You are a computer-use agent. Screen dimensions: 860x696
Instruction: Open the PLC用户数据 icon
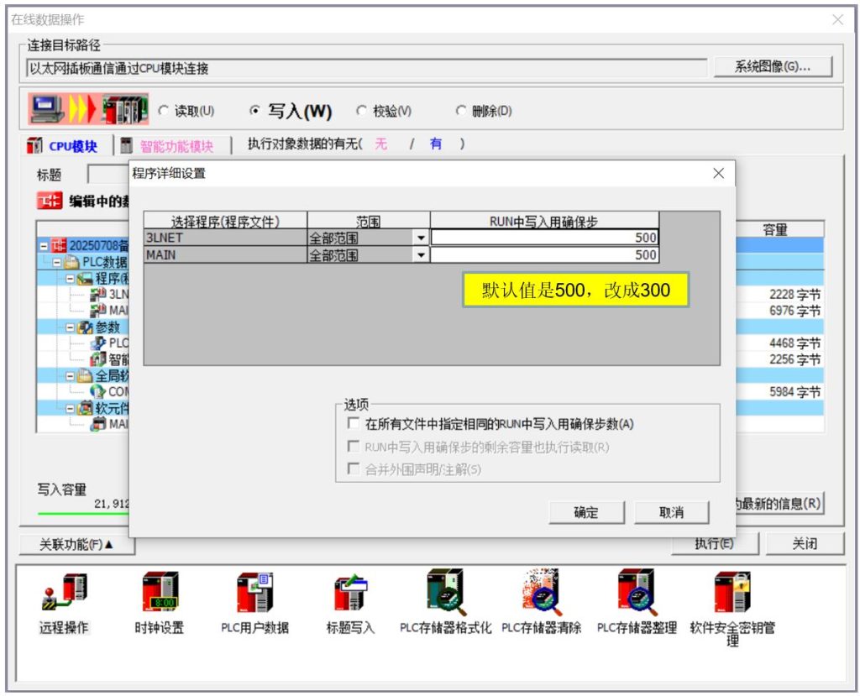coord(254,592)
